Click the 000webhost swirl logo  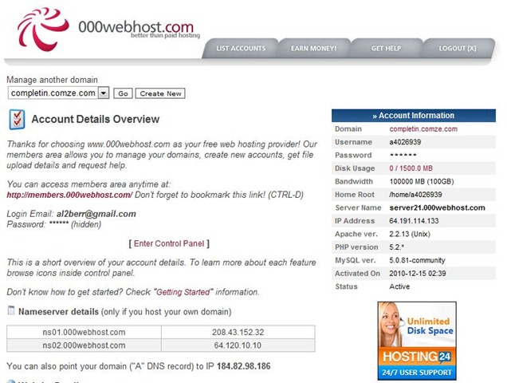pos(43,30)
